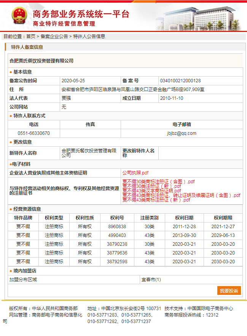Open the 首页 breadcrumb link

[x=31, y=37]
